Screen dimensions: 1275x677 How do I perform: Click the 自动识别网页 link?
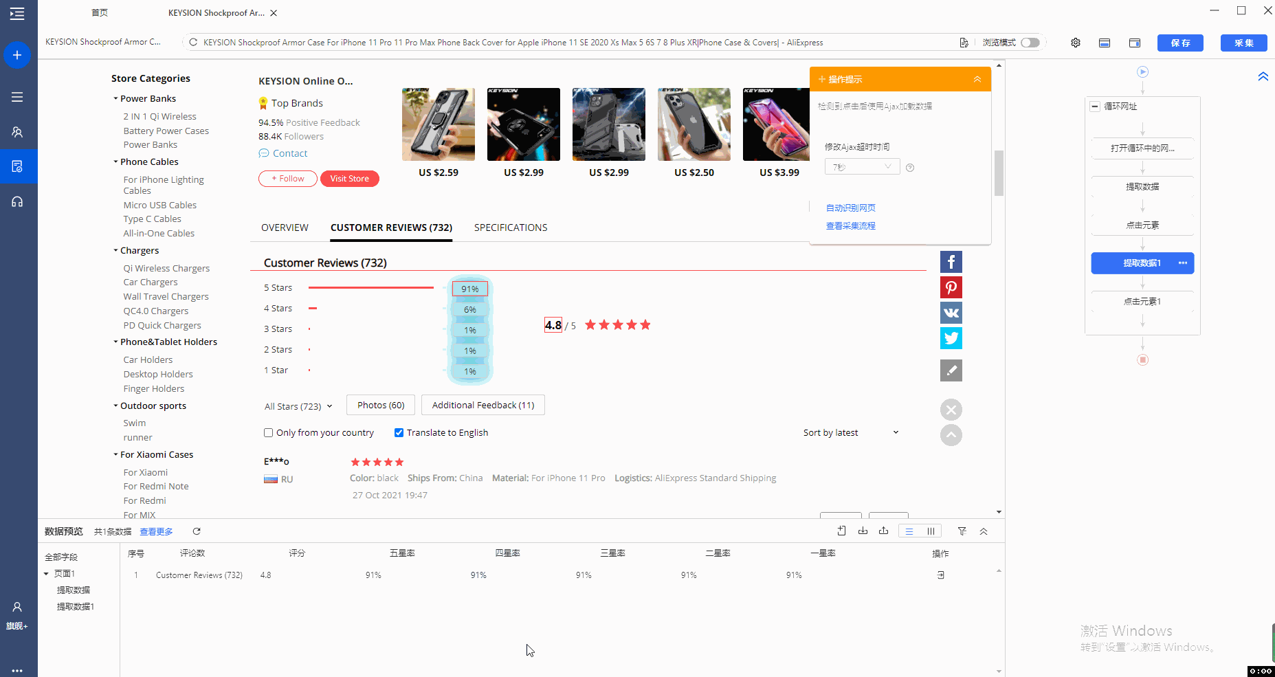tap(850, 208)
